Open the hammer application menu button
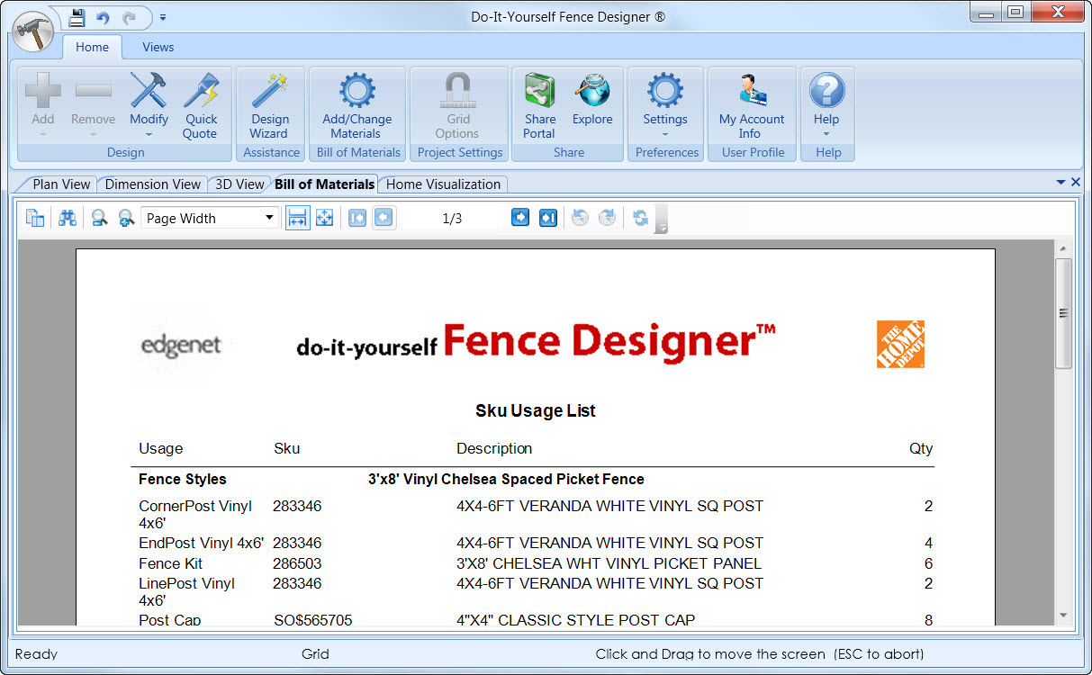Image resolution: width=1092 pixels, height=675 pixels. coord(34,33)
